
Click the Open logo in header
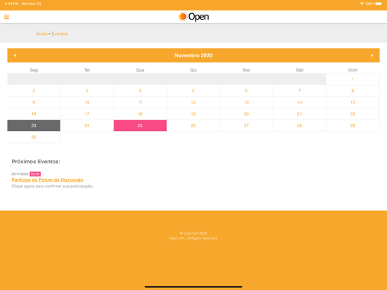[x=193, y=17]
